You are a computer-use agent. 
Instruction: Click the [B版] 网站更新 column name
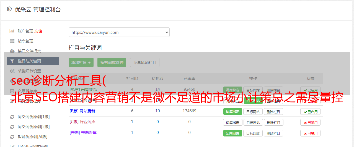pos(82,111)
